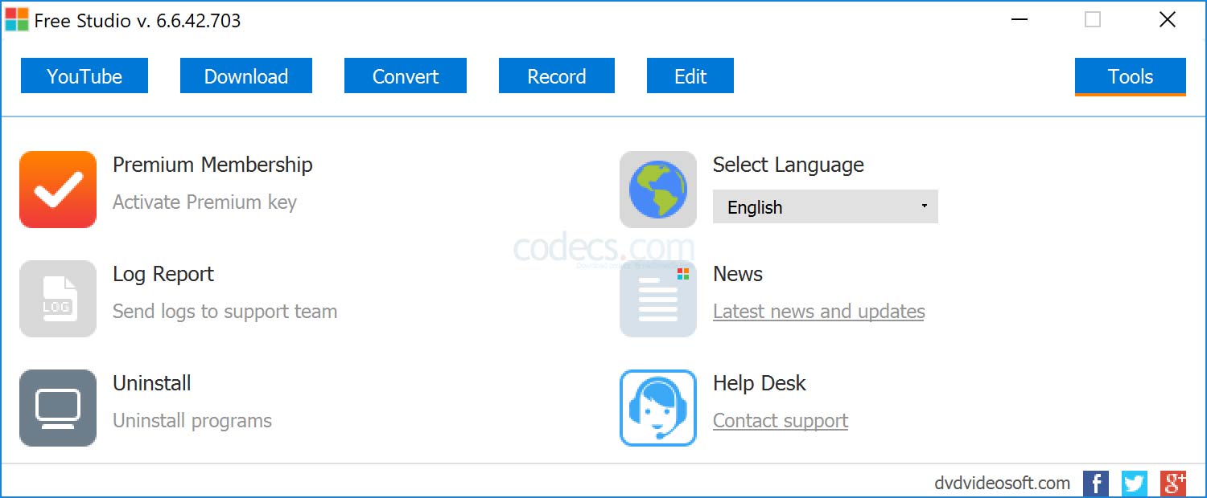
Task: Click the Uninstall heading
Action: (152, 383)
